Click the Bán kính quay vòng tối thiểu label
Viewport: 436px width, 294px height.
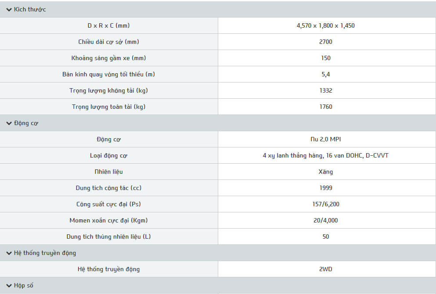pos(108,74)
